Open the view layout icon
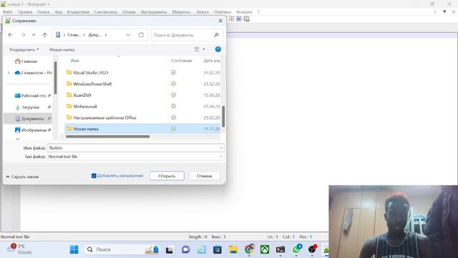Viewport: 458px width, 258px height. click(197, 49)
